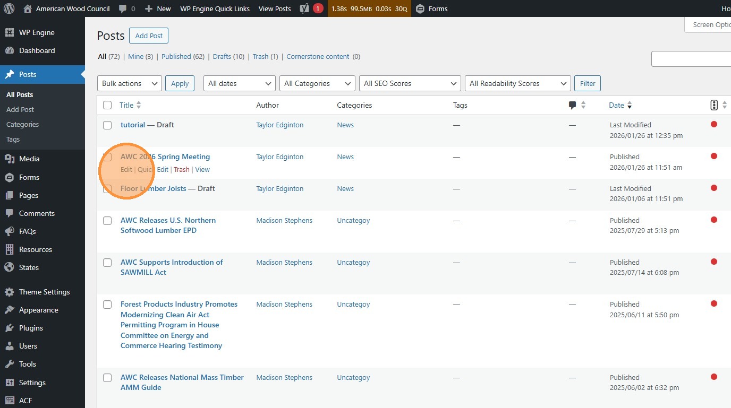Open the Yoast SEO admin bar icon
This screenshot has height=408, width=731.
(305, 8)
